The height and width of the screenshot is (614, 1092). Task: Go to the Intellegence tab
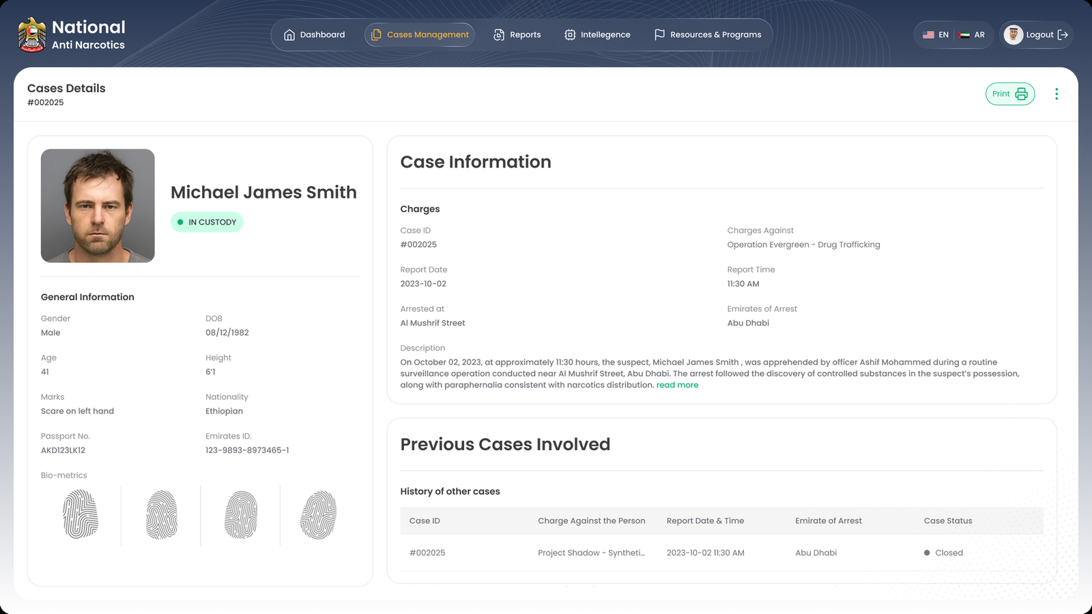click(x=597, y=35)
